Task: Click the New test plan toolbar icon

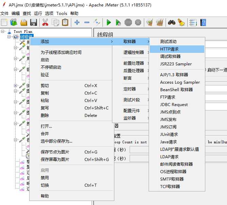Action: pyautogui.click(x=4, y=23)
